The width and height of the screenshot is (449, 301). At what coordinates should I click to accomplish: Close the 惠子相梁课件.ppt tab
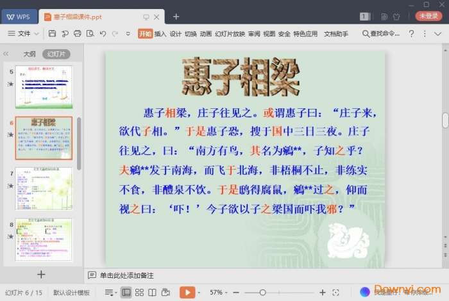point(157,17)
